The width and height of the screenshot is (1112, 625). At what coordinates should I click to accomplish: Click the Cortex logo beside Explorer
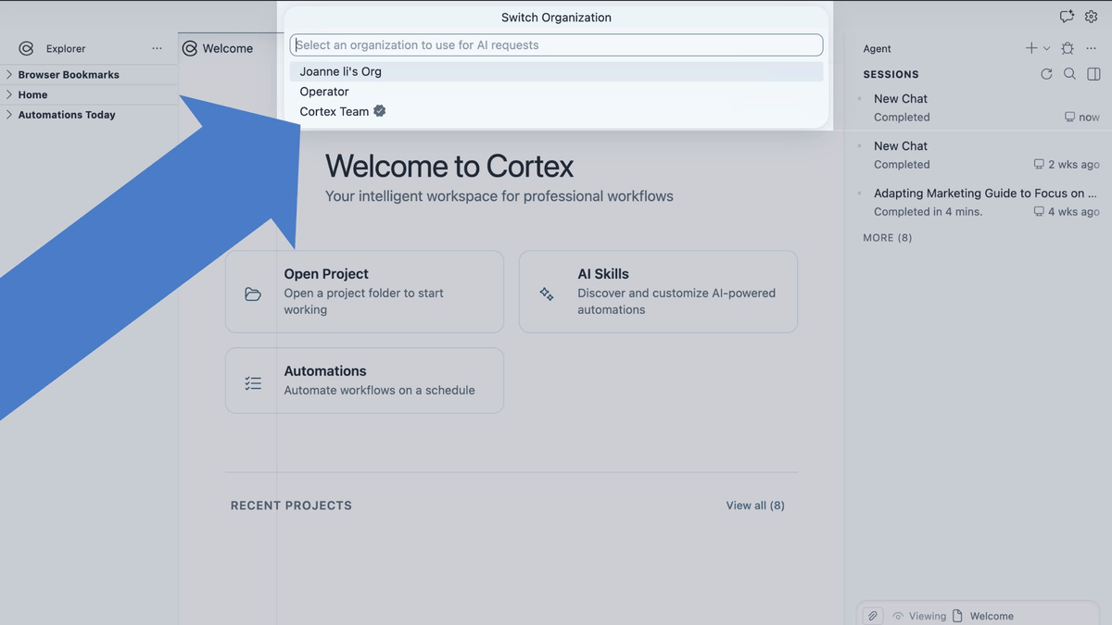(26, 49)
